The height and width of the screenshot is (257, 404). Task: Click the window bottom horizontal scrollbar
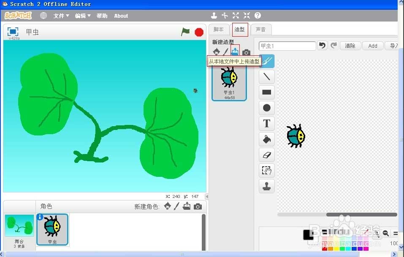pos(182,254)
